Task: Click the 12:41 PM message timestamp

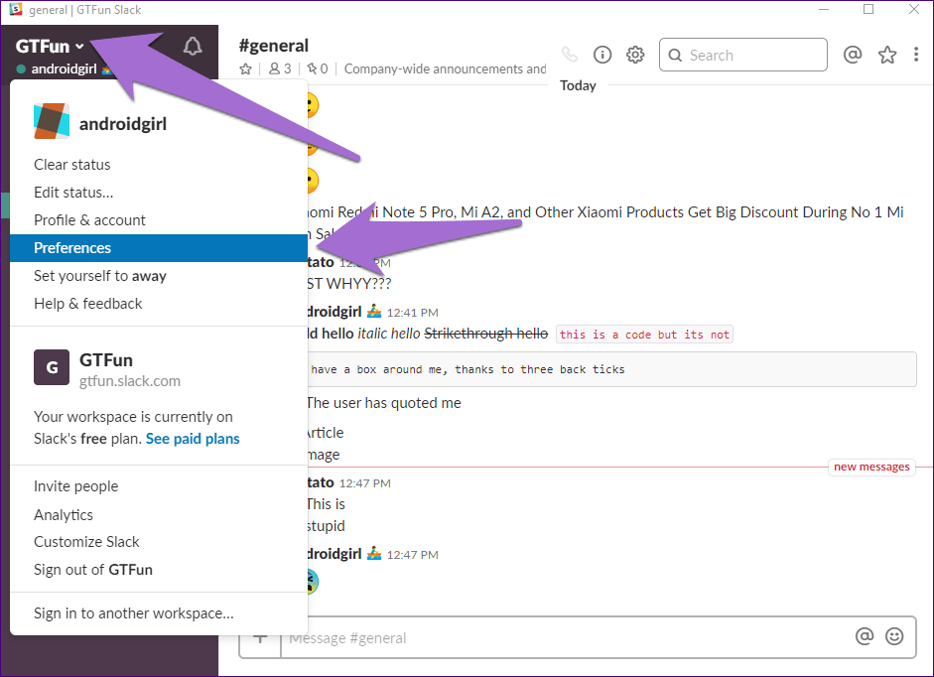Action: (x=412, y=313)
